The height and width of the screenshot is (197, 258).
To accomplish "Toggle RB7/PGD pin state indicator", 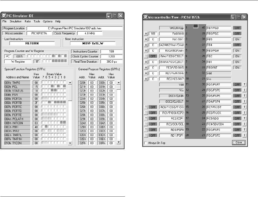I will point(237,28).
